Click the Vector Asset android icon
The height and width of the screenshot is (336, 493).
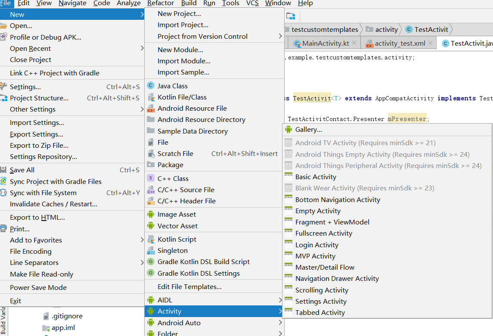(151, 226)
